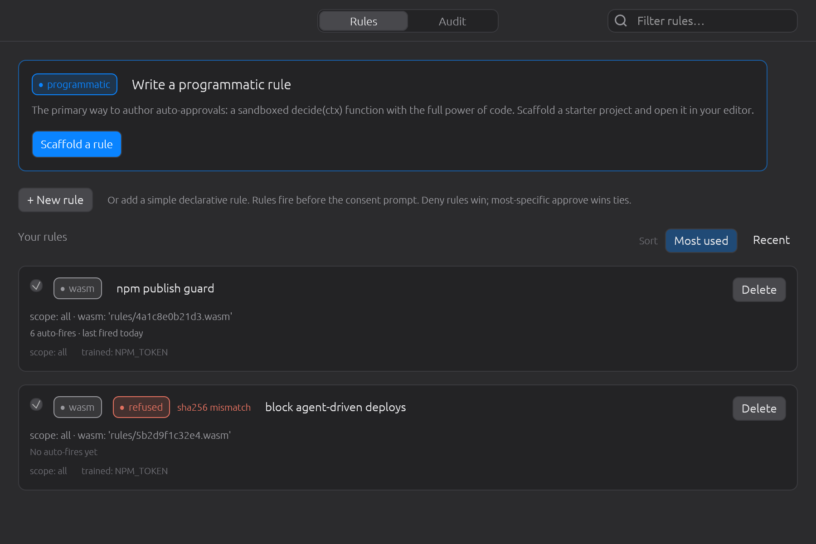Image resolution: width=816 pixels, height=544 pixels.
Task: Select the Rules tab
Action: (x=364, y=21)
